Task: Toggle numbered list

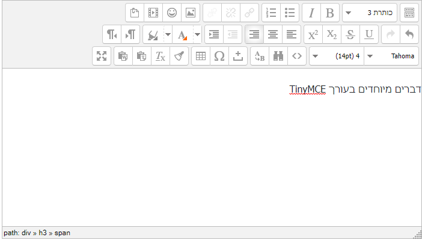Action: (271, 13)
